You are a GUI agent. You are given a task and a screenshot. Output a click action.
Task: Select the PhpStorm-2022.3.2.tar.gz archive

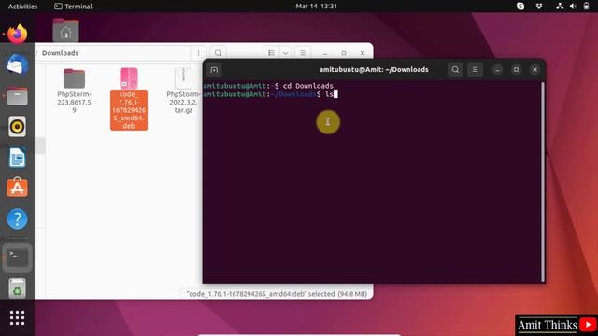coord(183,91)
